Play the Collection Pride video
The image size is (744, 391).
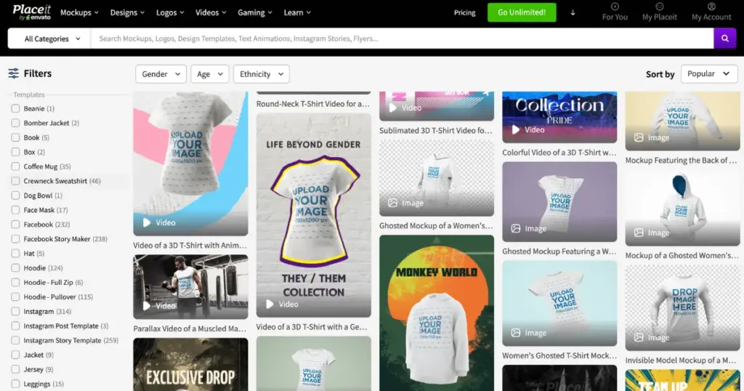coord(516,129)
